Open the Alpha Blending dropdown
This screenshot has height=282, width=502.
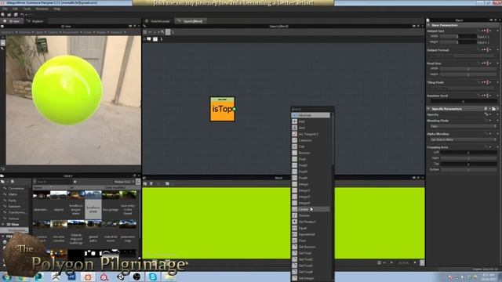463,139
